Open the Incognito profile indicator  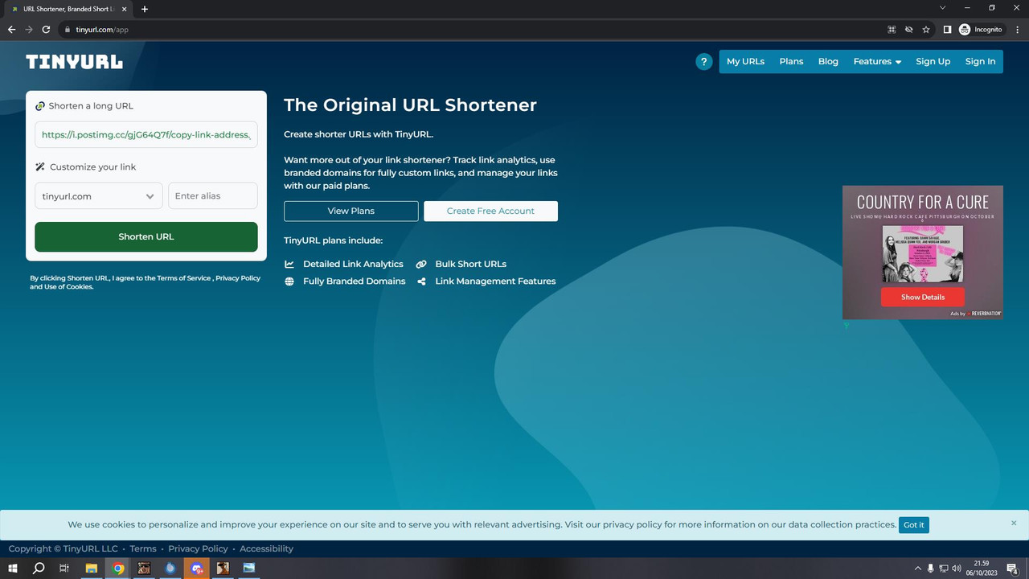coord(981,30)
